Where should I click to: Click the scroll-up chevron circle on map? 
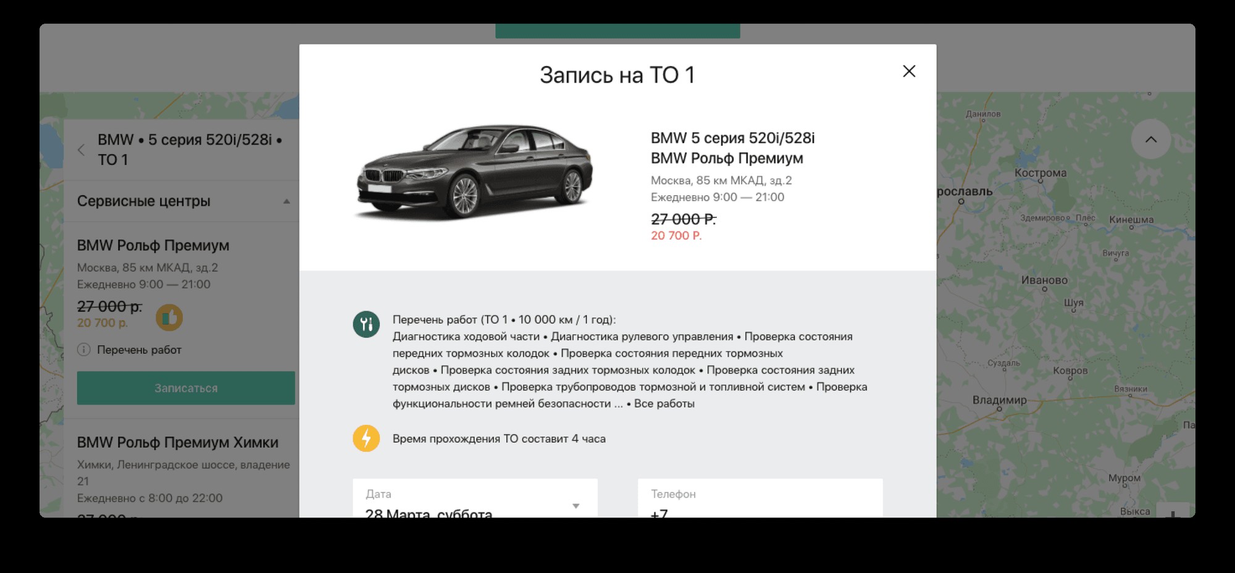[1151, 140]
